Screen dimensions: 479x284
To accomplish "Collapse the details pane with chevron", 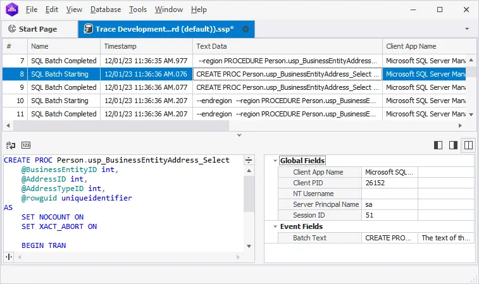I will (239, 134).
